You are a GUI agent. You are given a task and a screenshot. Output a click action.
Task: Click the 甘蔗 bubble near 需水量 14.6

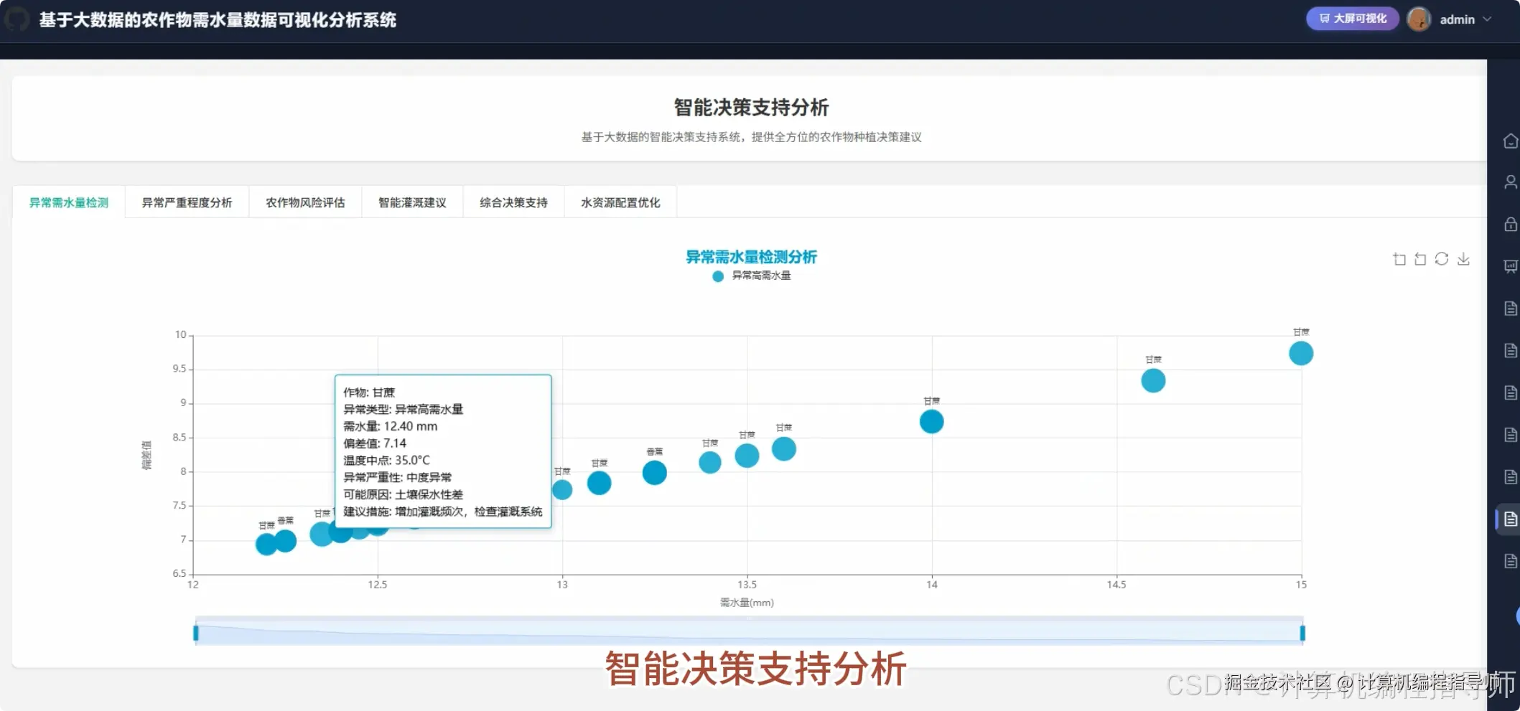[1153, 380]
